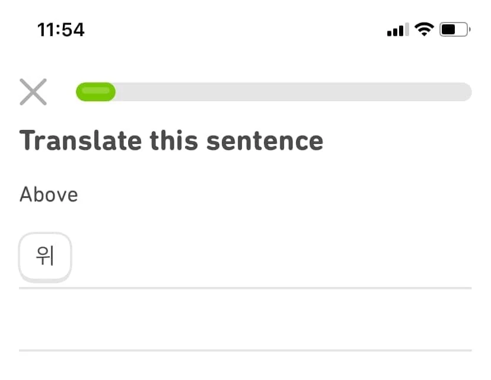
Task: Tap the Korean word tile 위
Action: [46, 257]
